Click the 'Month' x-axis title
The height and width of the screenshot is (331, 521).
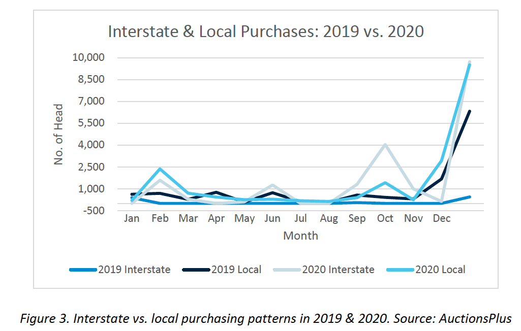(x=301, y=236)
